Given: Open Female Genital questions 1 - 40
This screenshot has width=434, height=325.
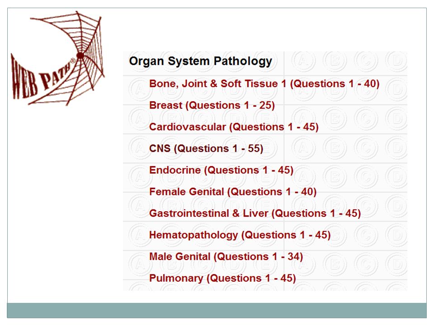Looking at the screenshot, I should click(x=232, y=191).
